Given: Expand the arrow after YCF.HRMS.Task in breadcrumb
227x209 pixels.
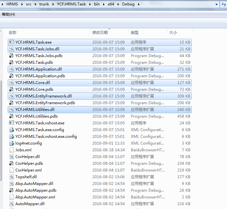Looking at the screenshot, I should point(90,4).
